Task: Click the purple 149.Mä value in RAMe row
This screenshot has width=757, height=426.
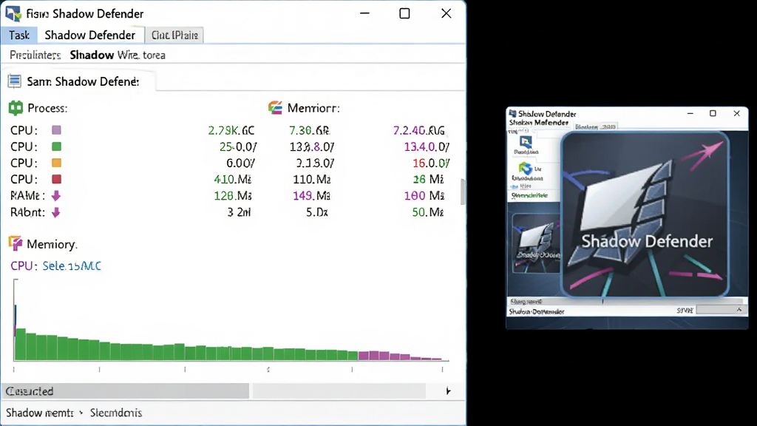Action: coord(311,195)
